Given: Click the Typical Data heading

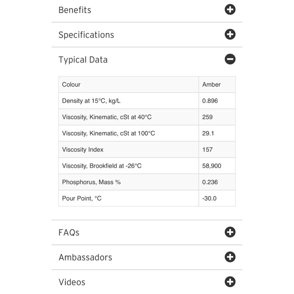Looking at the screenshot, I should (x=83, y=60).
